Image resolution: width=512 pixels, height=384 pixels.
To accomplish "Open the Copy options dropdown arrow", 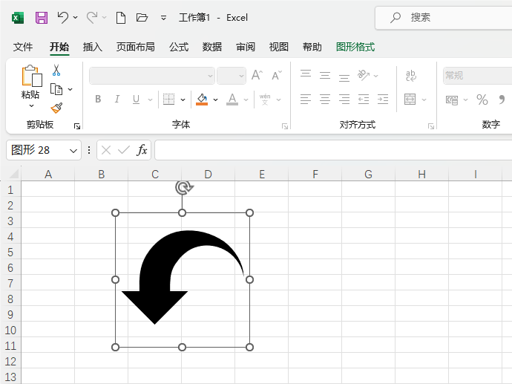I will coord(70,89).
